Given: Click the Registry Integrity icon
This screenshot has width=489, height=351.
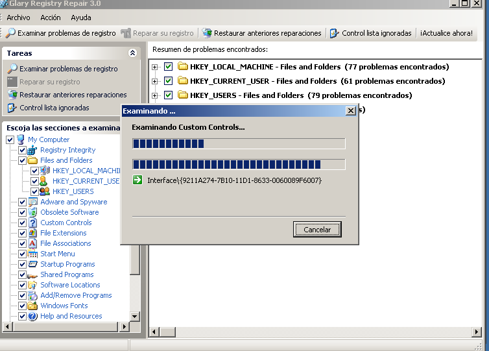Looking at the screenshot, I should (x=32, y=150).
